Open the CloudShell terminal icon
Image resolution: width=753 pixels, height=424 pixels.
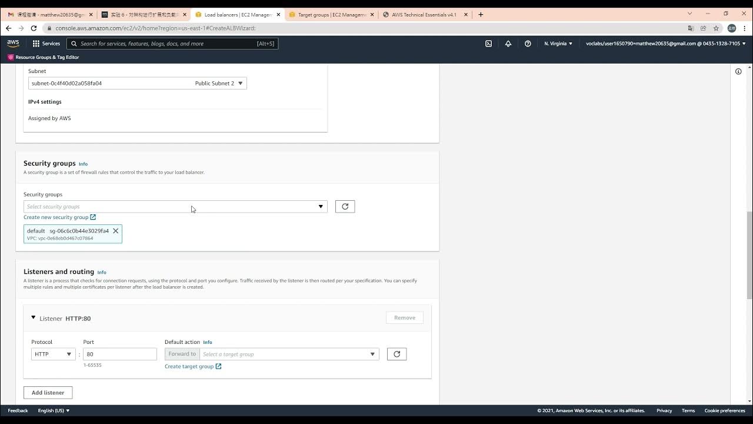coord(488,44)
